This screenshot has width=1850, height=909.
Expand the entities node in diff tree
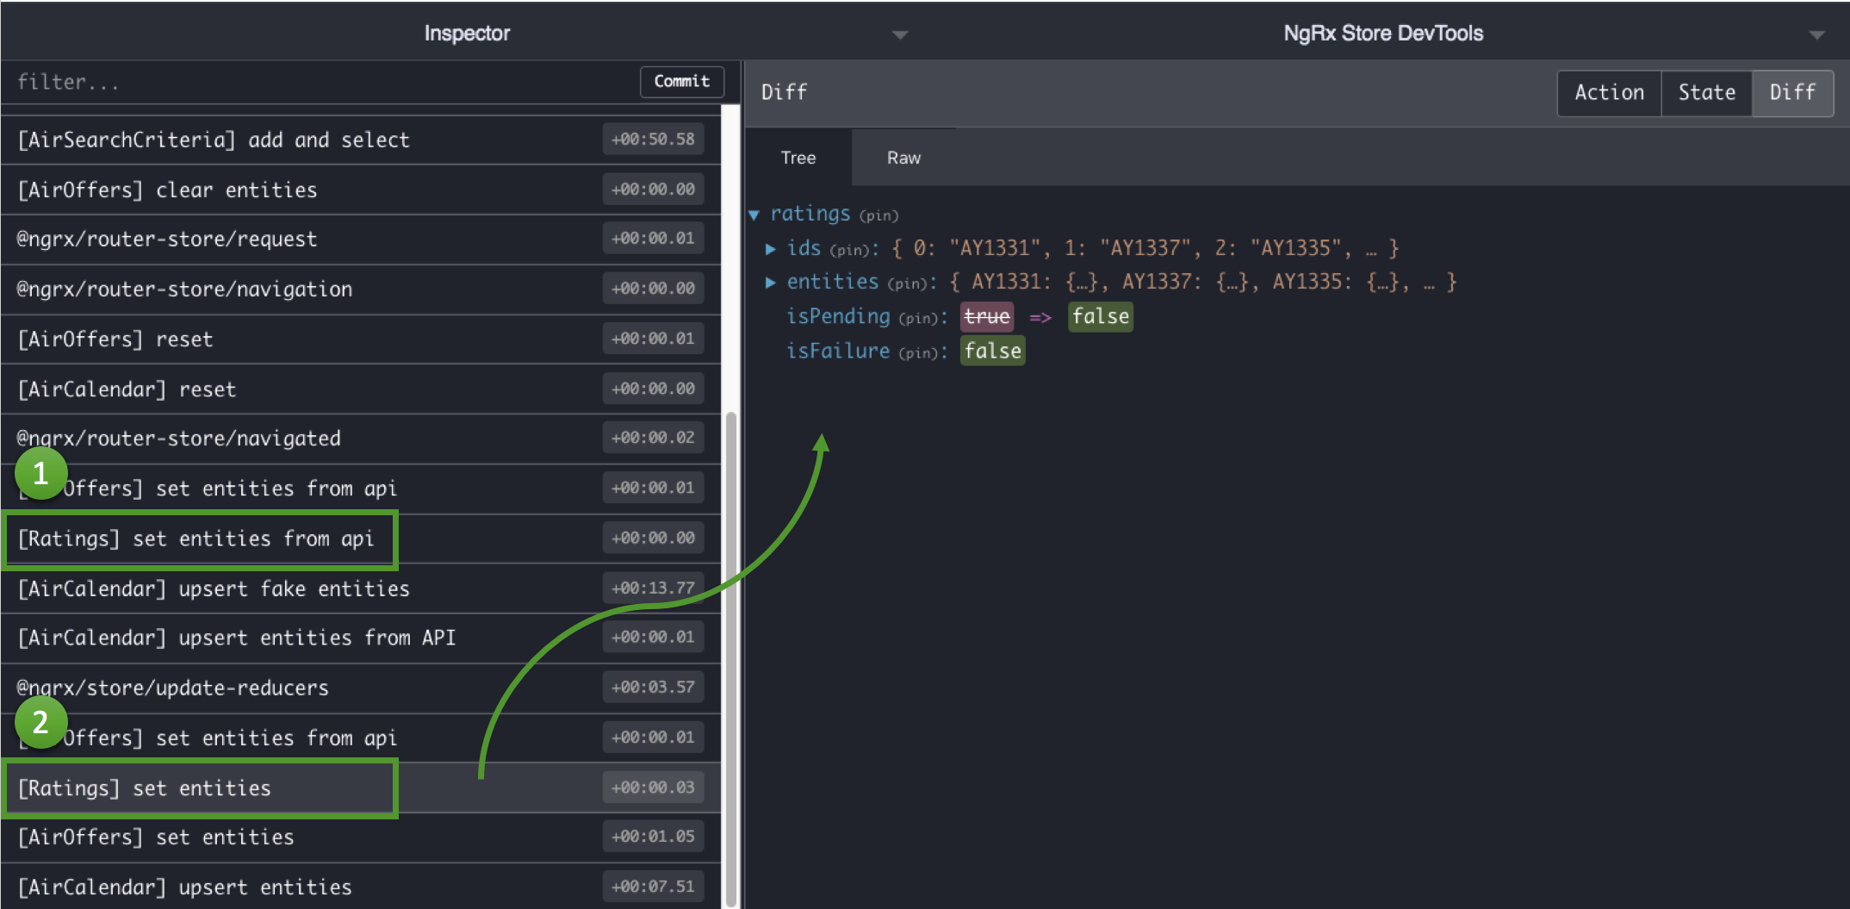[771, 283]
